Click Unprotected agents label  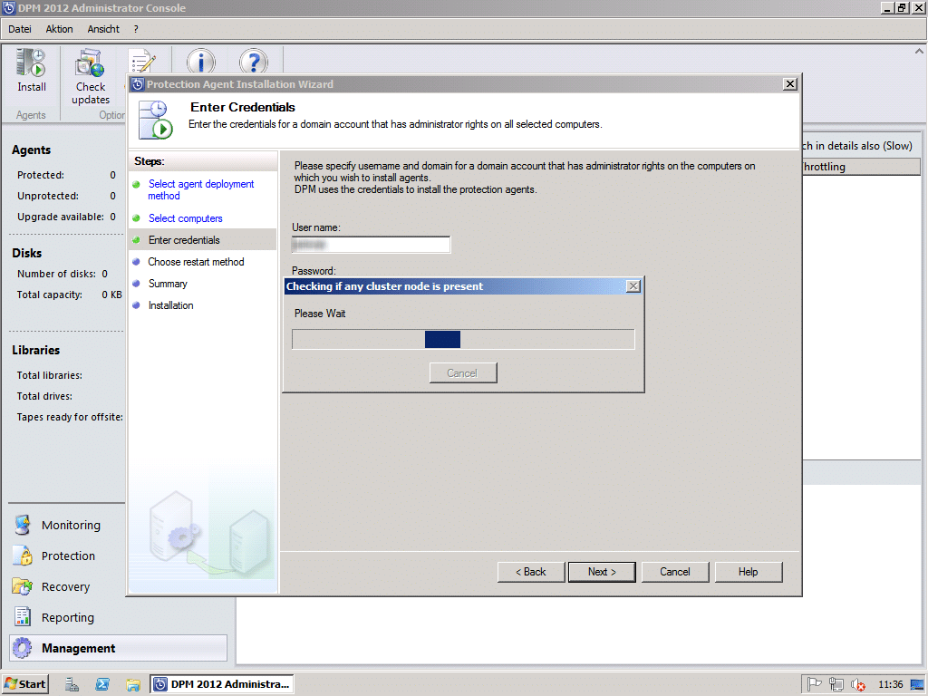(x=48, y=196)
